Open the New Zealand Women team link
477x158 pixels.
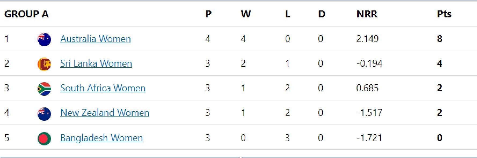tap(105, 113)
